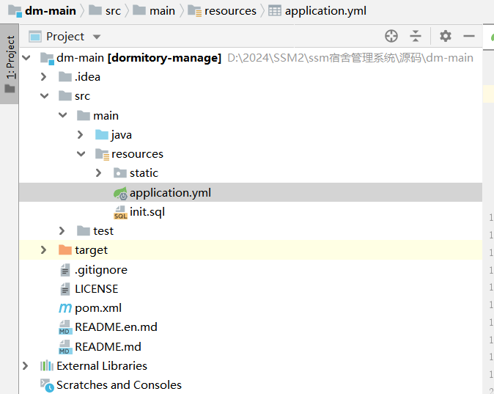Expand the .idea folder

[x=45, y=77]
